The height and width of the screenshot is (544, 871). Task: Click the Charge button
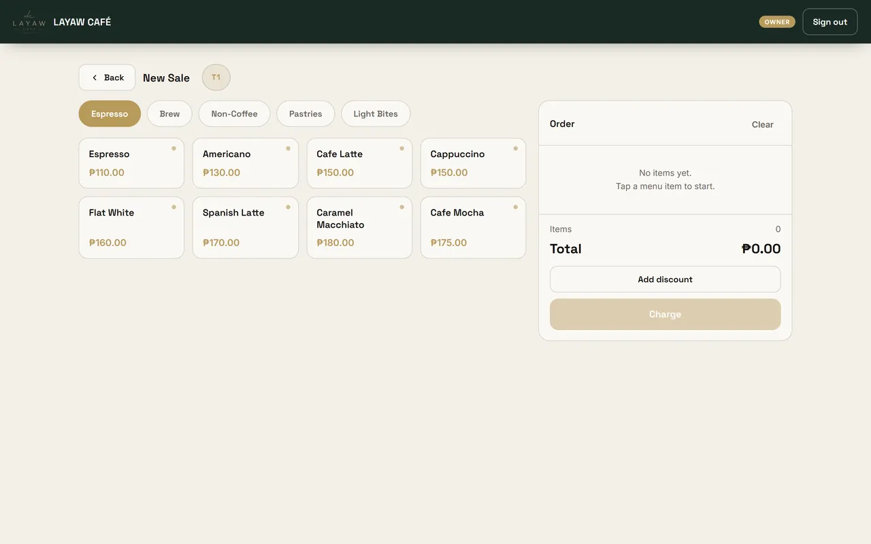point(665,314)
